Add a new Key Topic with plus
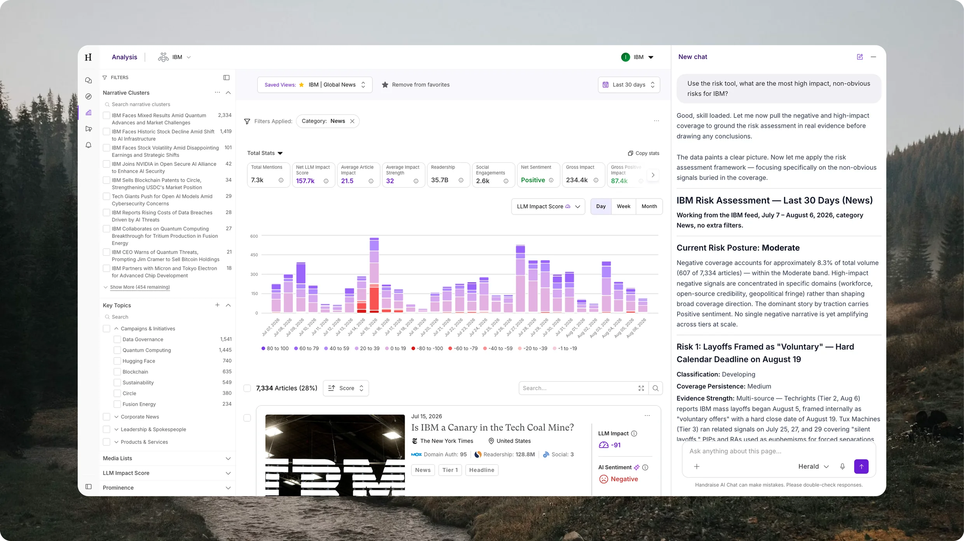 [x=217, y=305]
